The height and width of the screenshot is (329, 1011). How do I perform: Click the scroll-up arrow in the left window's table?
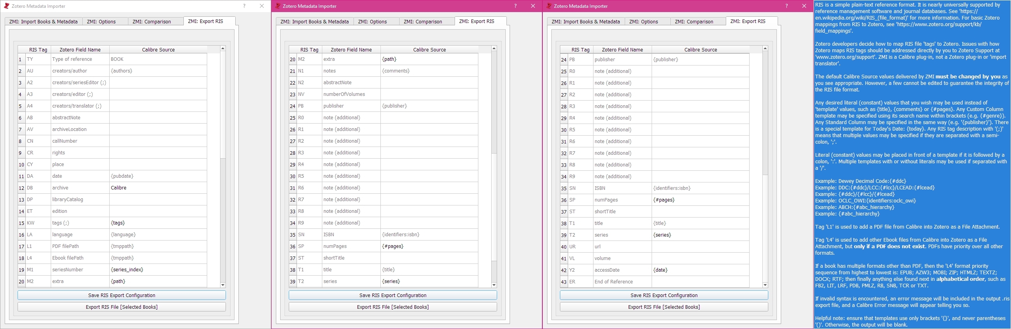click(223, 48)
